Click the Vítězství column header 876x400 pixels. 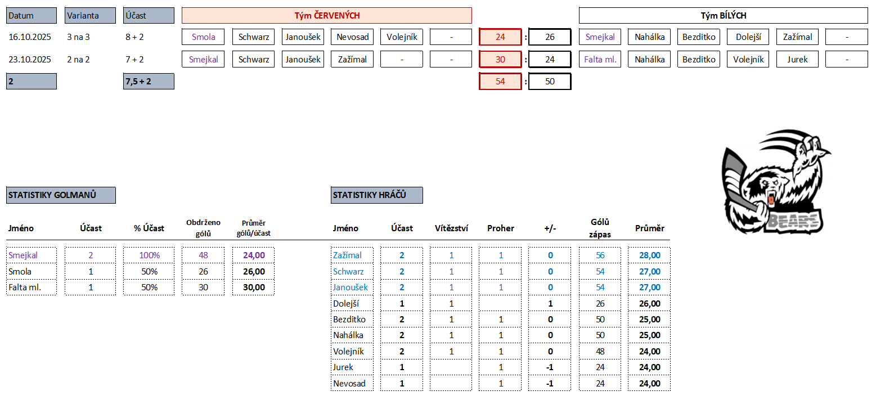tap(451, 228)
